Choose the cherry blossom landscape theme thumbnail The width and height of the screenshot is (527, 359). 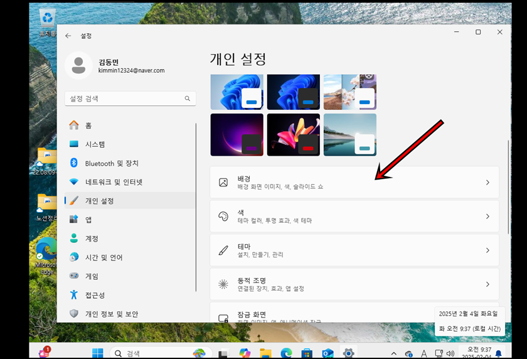(x=350, y=92)
